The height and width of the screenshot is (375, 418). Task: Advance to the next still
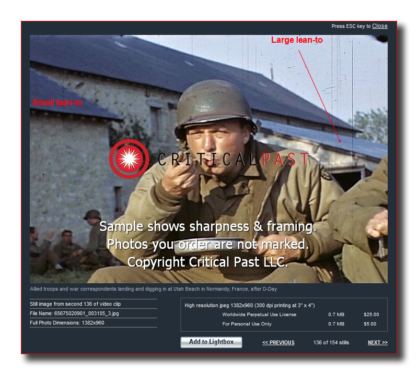(377, 343)
